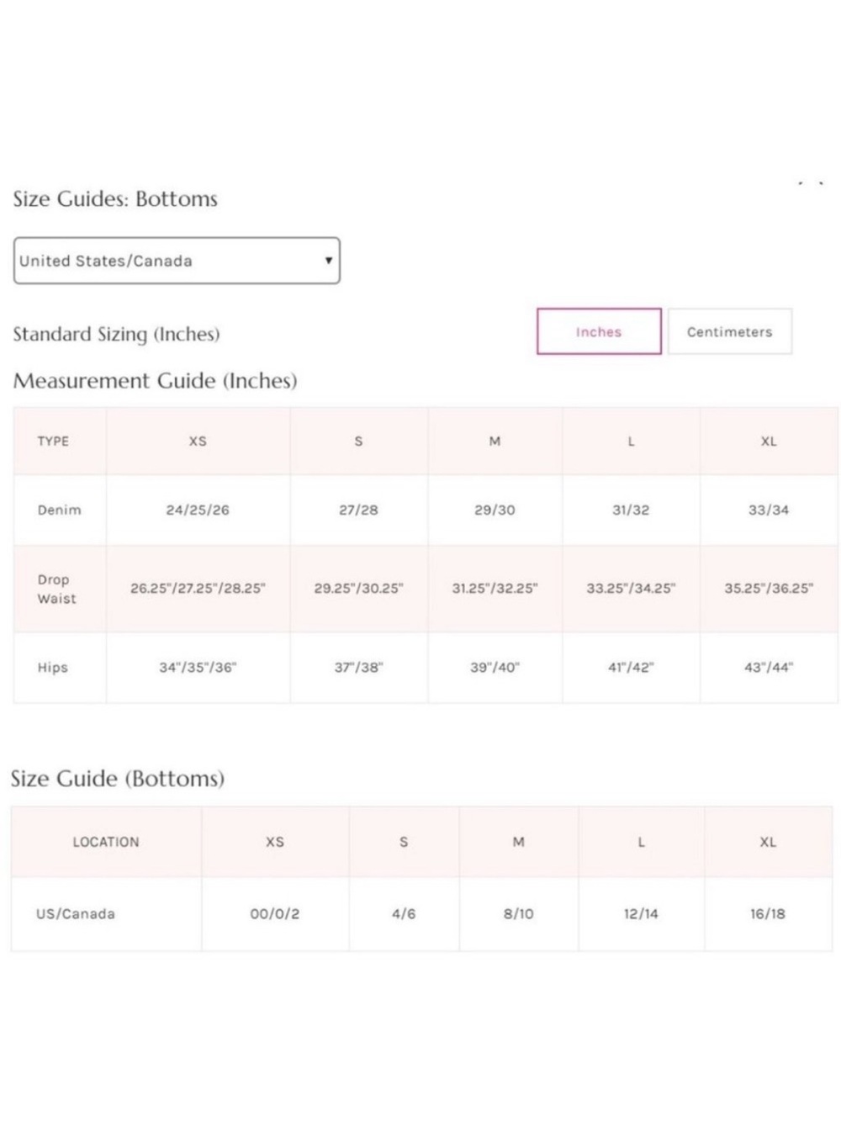This screenshot has width=841, height=1121.
Task: Click the Size Guides: Bottoms heading
Action: tap(115, 199)
